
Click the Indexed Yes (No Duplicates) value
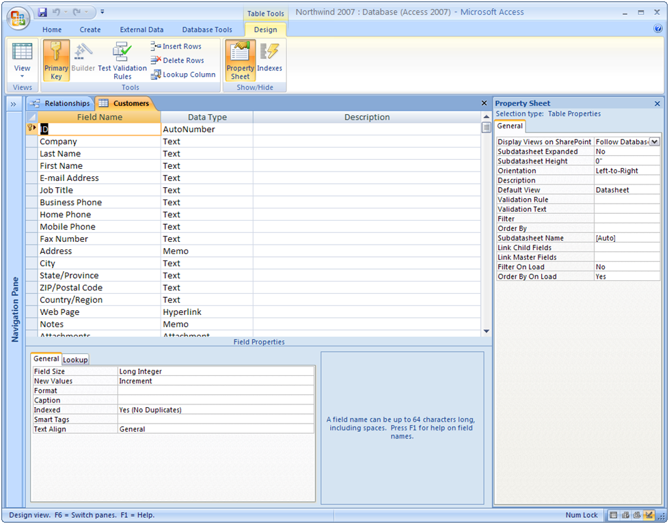pyautogui.click(x=216, y=410)
